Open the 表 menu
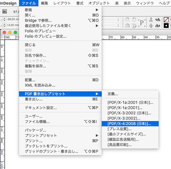 pyautogui.click(x=117, y=3)
